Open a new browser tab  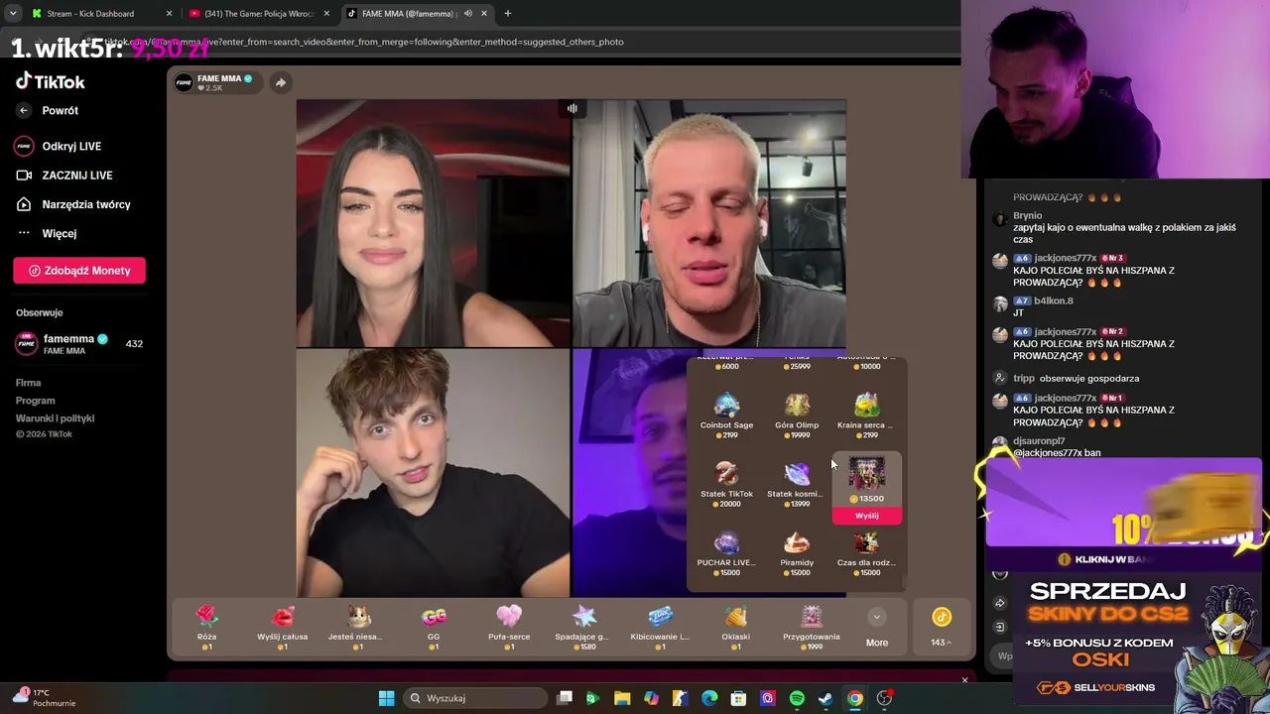tap(508, 14)
